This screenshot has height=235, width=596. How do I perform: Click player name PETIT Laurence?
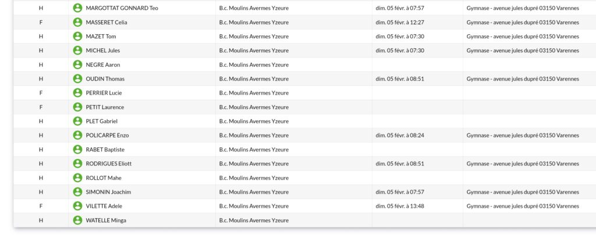coord(105,107)
